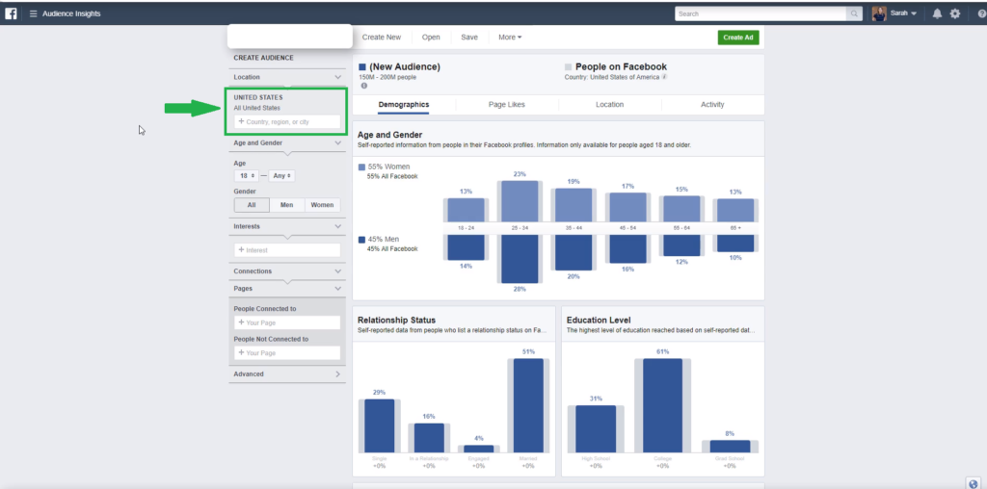Click the 150M - 200M people text
Viewport: 987px width, 489px height.
tap(387, 77)
